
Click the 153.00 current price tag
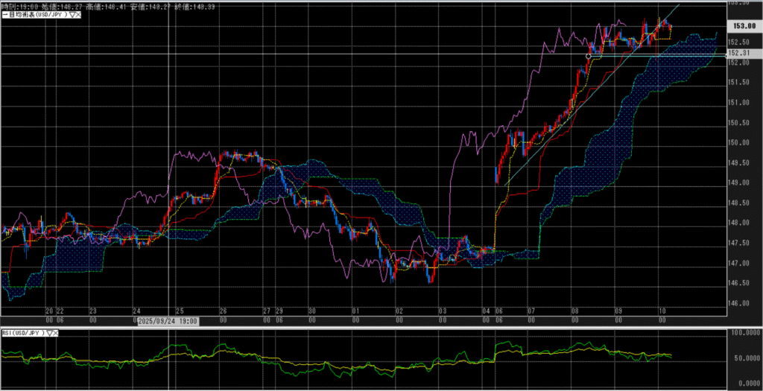click(x=741, y=25)
